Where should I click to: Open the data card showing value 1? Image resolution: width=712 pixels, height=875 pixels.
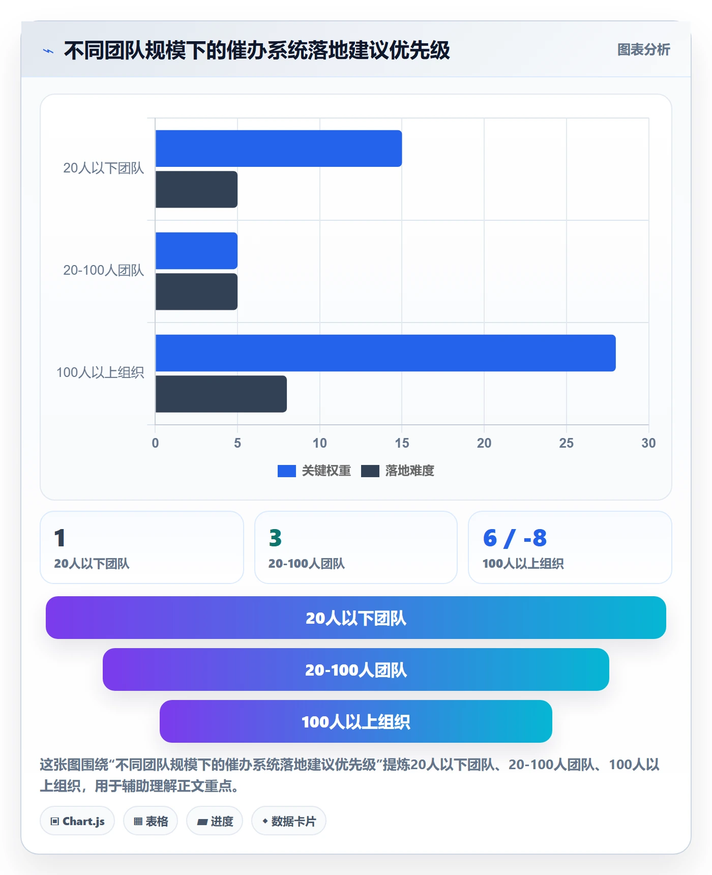(x=142, y=547)
